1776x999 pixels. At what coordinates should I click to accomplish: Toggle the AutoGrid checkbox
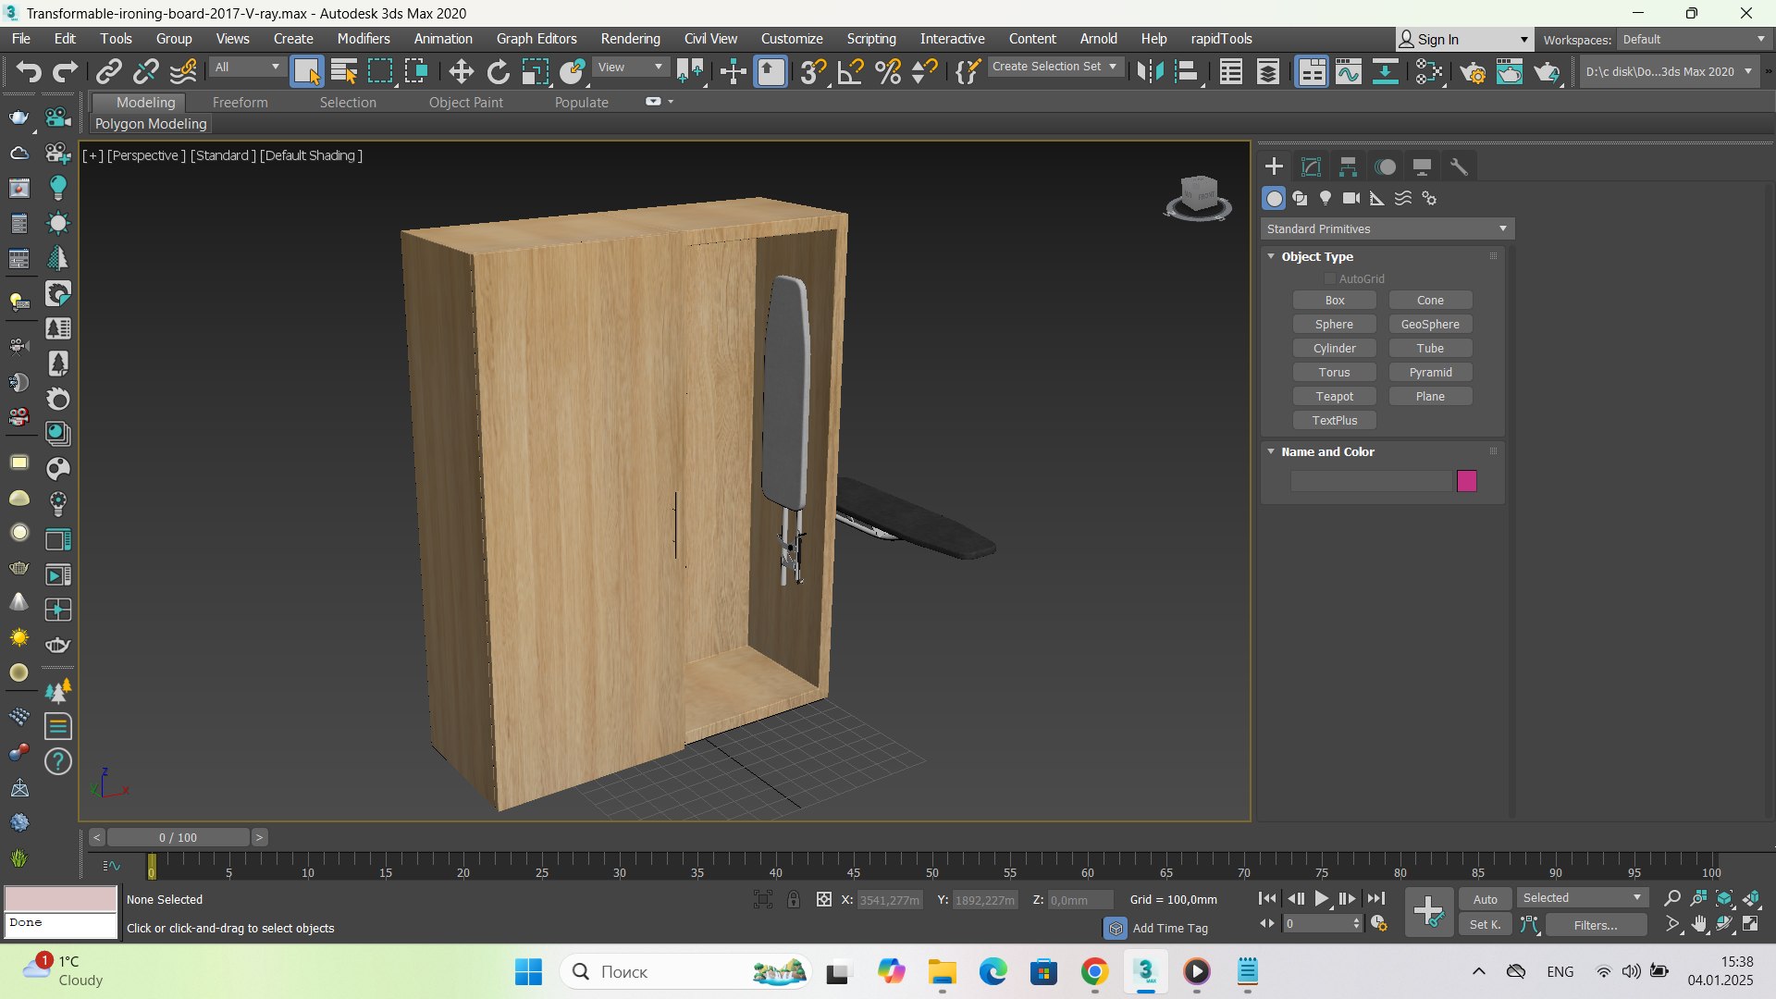[x=1329, y=278]
